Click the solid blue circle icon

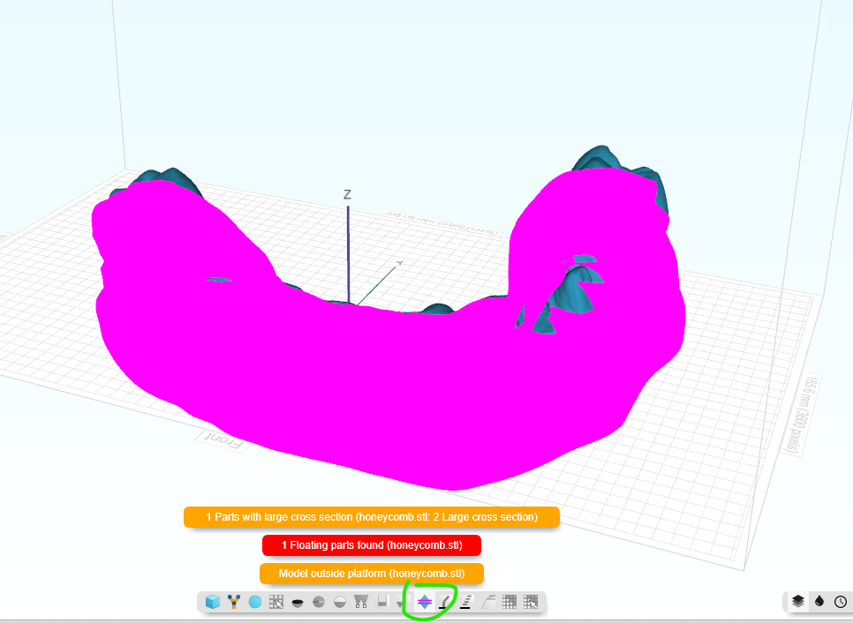tap(255, 602)
